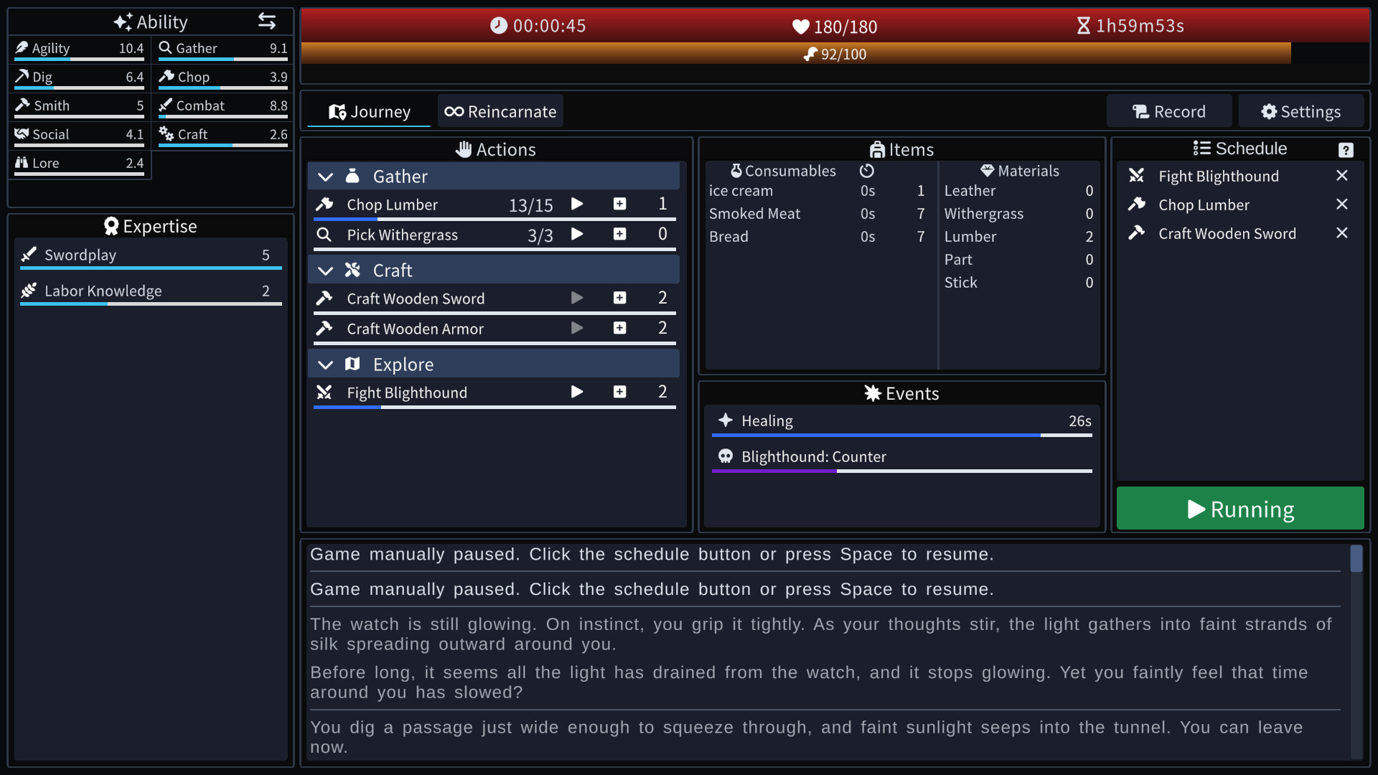Screen dimensions: 1378x775
Task: Open the Schedule help question-mark icon
Action: click(1346, 149)
